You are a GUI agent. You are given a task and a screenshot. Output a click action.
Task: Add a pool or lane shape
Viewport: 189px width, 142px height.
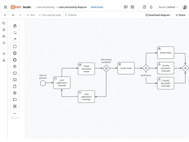pos(15,100)
